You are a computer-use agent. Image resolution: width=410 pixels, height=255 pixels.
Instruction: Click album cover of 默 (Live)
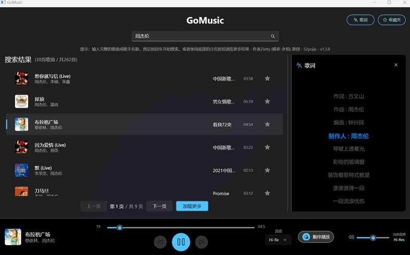(x=21, y=170)
